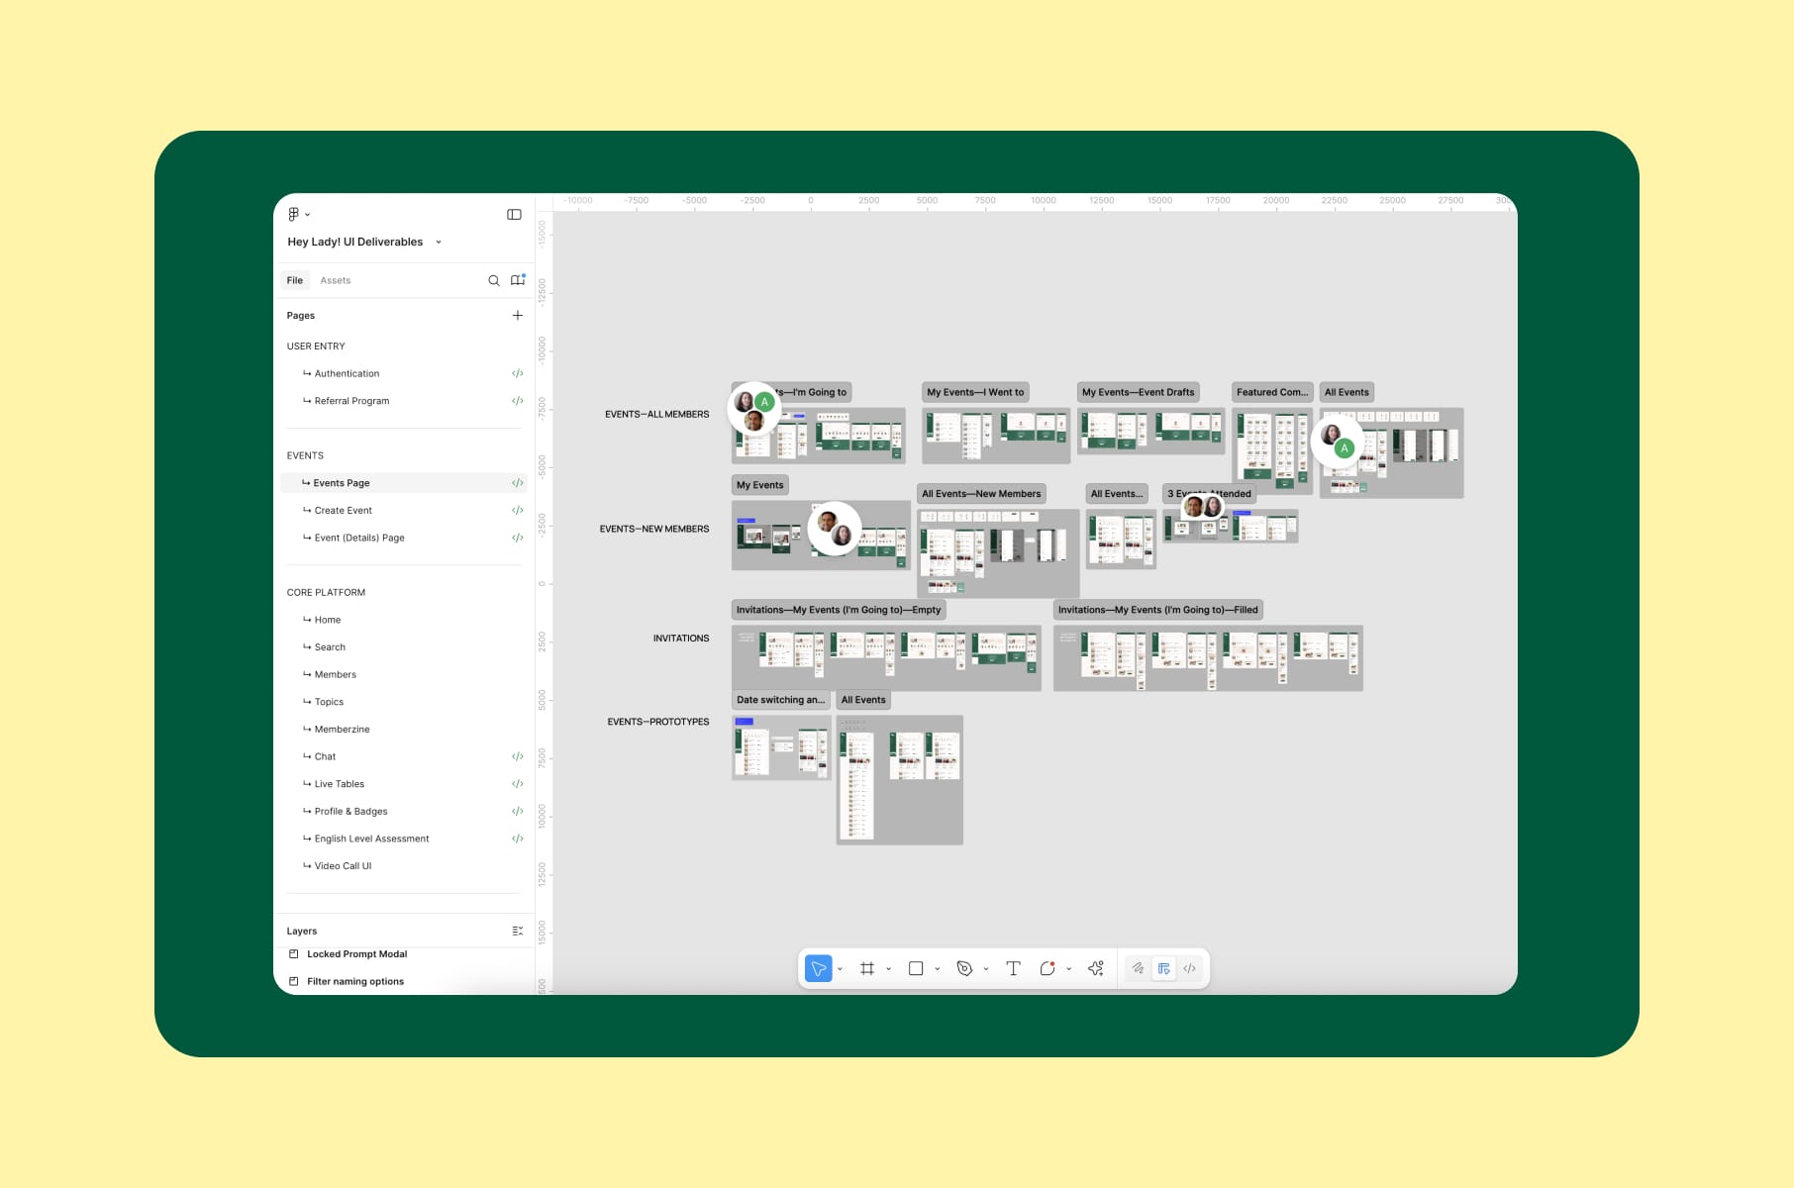Open the file name dropdown chevron
This screenshot has height=1188, width=1794.
pyautogui.click(x=439, y=242)
